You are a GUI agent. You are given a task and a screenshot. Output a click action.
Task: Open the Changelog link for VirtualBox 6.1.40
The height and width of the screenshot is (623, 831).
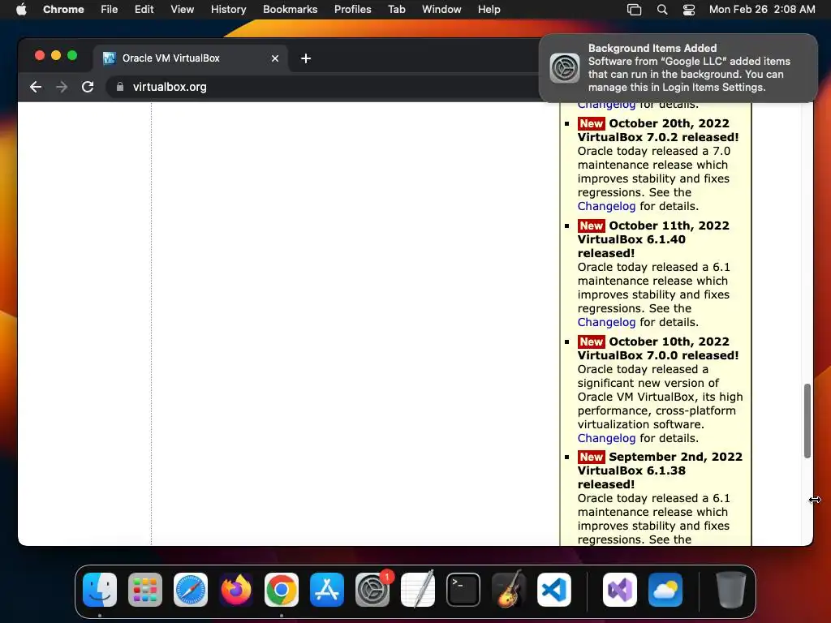(x=606, y=322)
